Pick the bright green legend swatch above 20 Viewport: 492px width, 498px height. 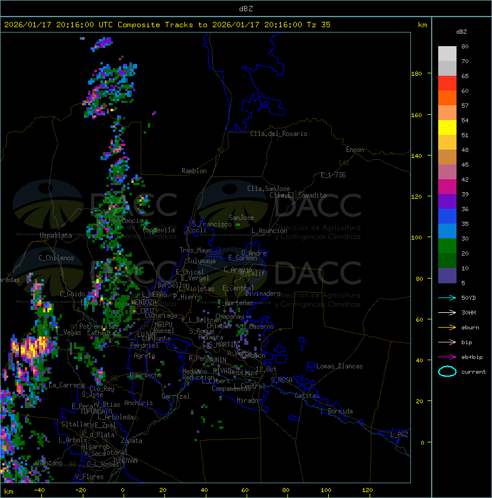tap(447, 246)
